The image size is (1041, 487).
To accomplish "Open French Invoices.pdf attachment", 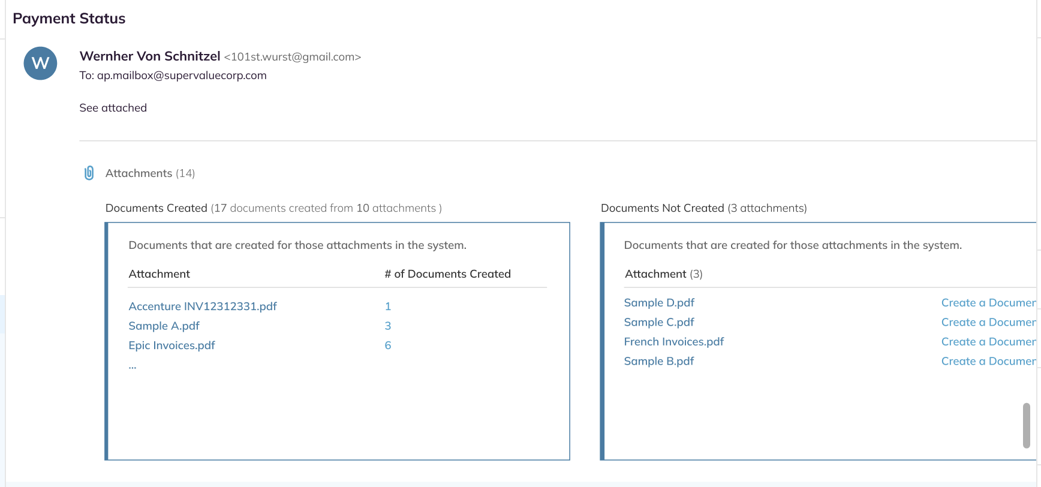I will click(674, 342).
